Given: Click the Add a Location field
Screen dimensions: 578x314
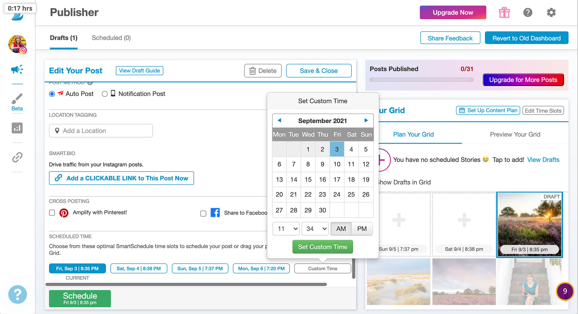Looking at the screenshot, I should click(101, 131).
